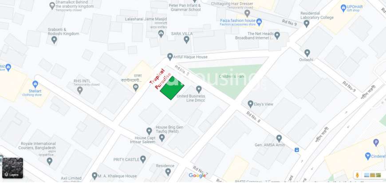Open the Google logo link
The image size is (386, 183).
tap(197, 175)
